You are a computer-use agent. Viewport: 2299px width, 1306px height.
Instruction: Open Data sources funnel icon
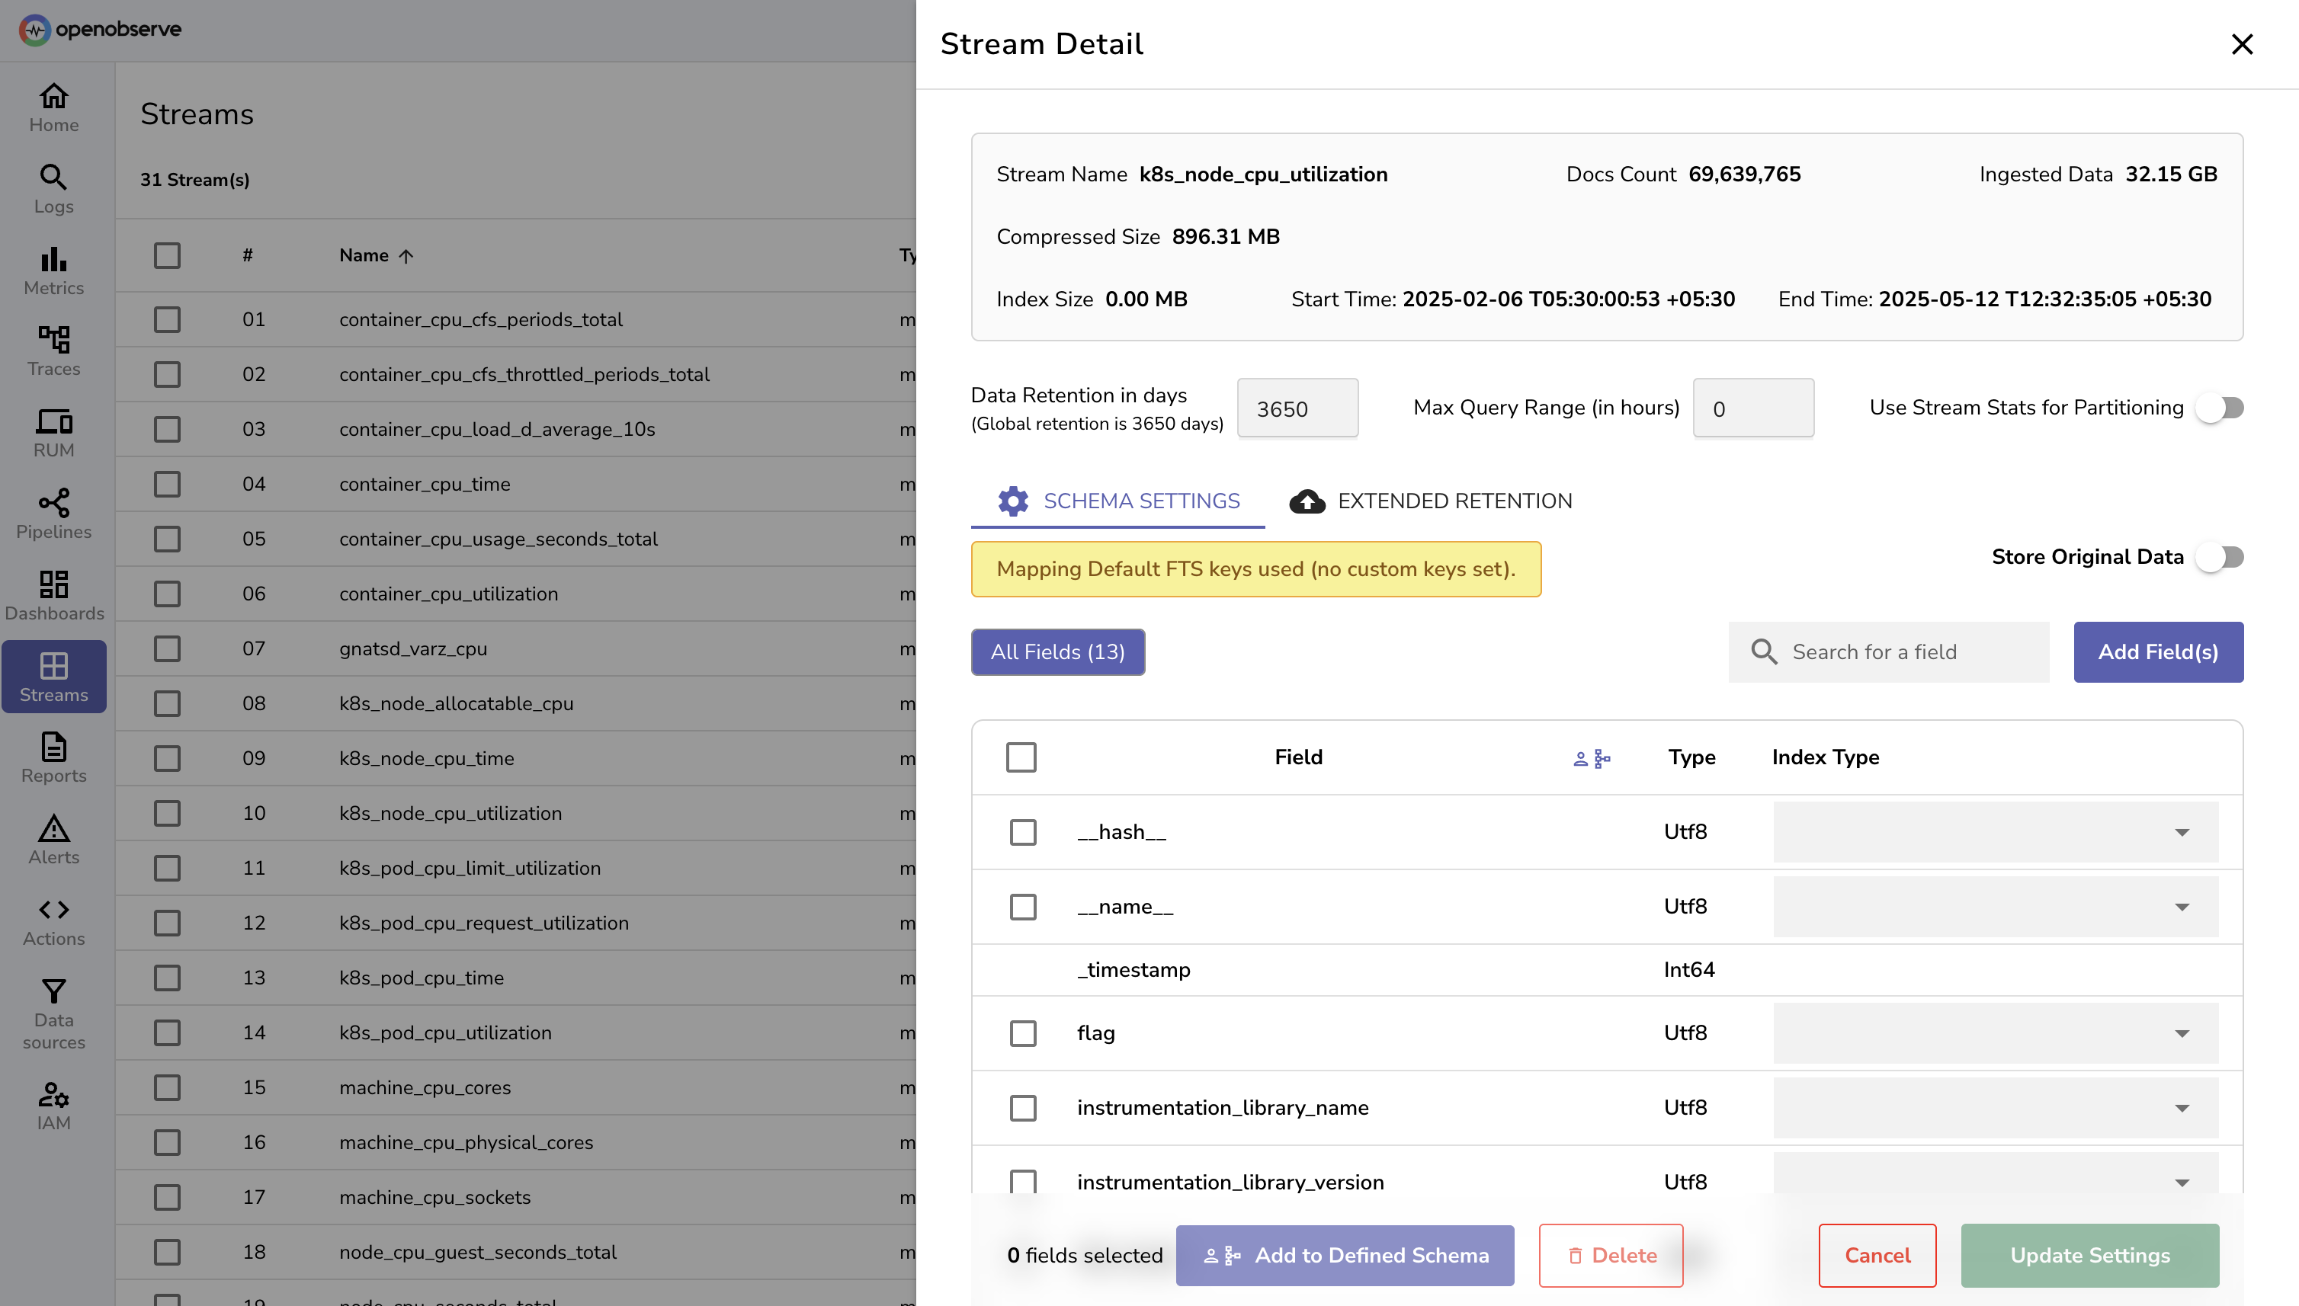(x=54, y=991)
